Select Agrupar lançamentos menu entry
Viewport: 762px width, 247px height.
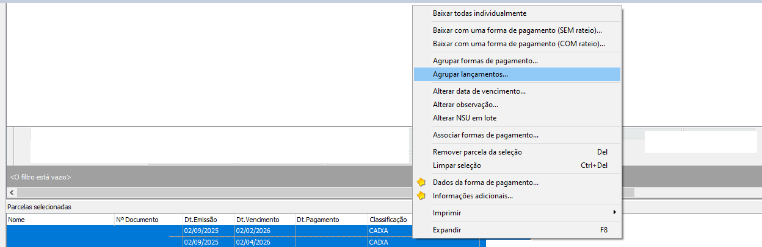470,74
